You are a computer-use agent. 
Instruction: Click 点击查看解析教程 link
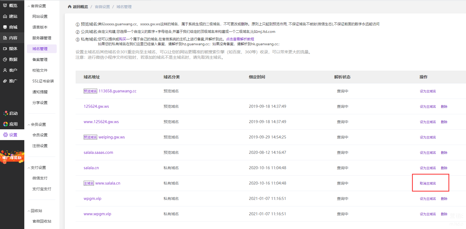coord(240,39)
